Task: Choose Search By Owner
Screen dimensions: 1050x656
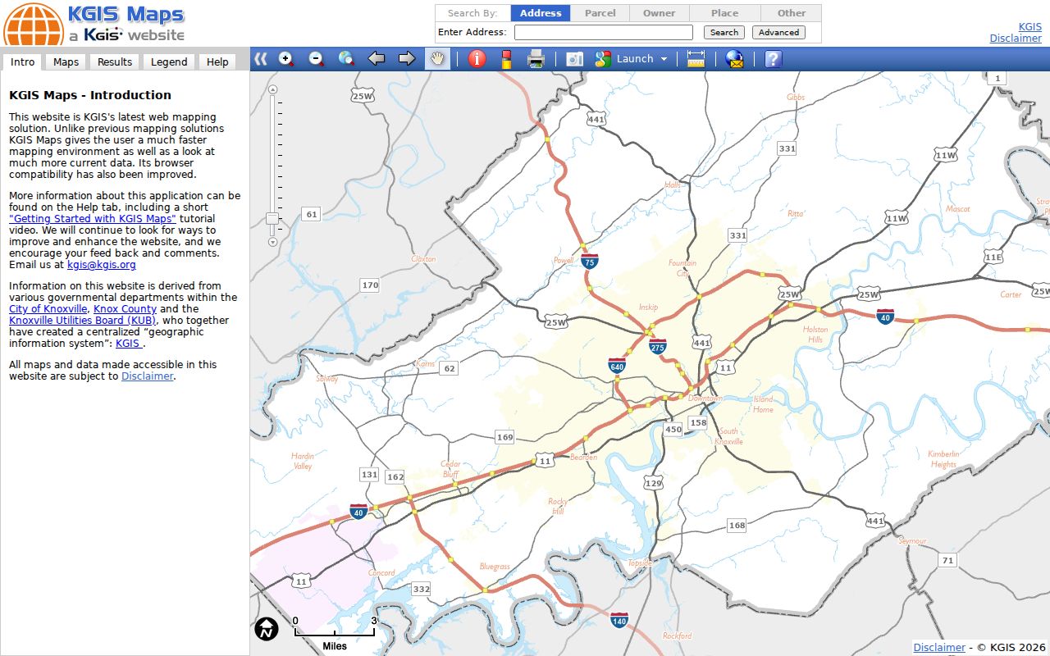Action: (x=660, y=13)
